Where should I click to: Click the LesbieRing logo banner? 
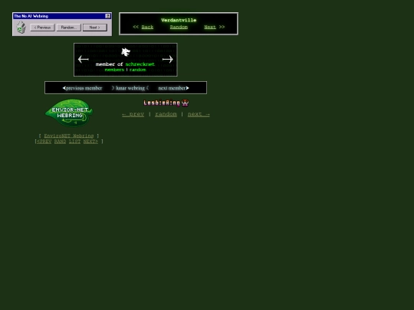point(162,103)
